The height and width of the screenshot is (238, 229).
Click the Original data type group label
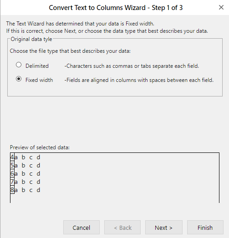[x=31, y=39]
